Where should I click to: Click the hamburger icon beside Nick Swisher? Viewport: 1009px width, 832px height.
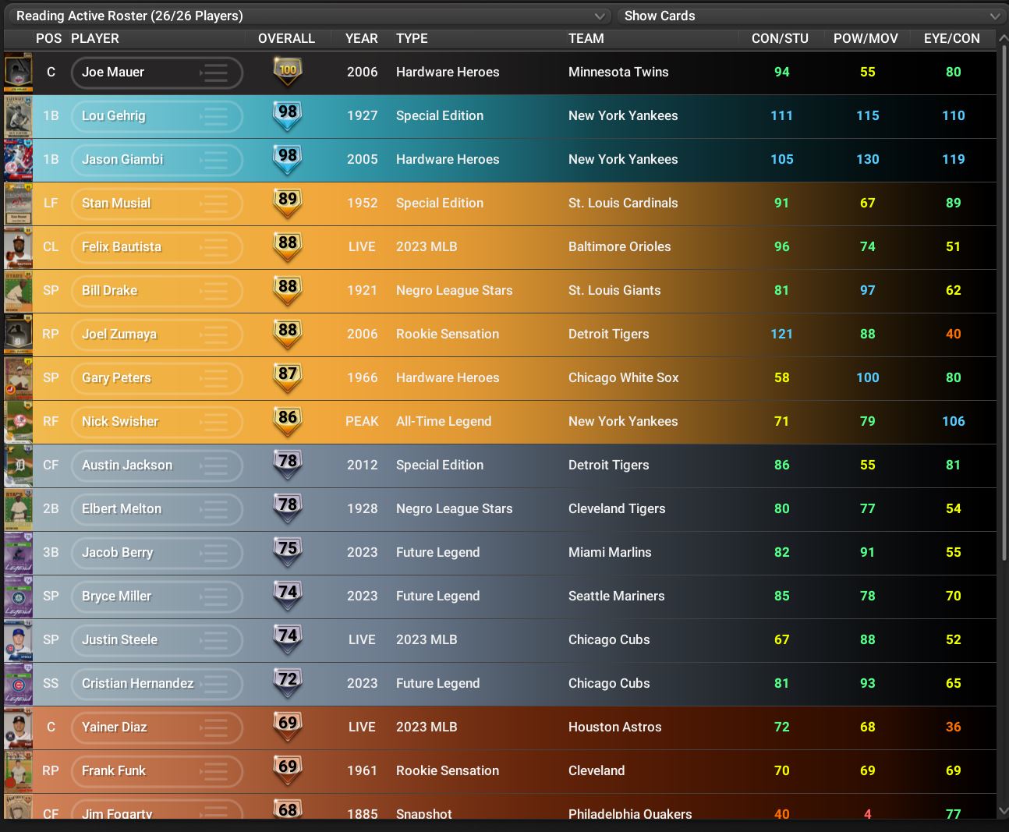214,422
